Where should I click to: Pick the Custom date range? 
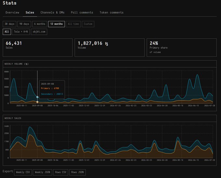pos(88,24)
